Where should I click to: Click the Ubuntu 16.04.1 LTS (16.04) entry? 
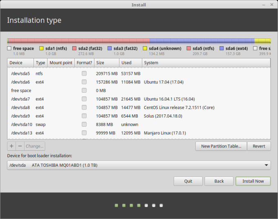[x=169, y=99]
